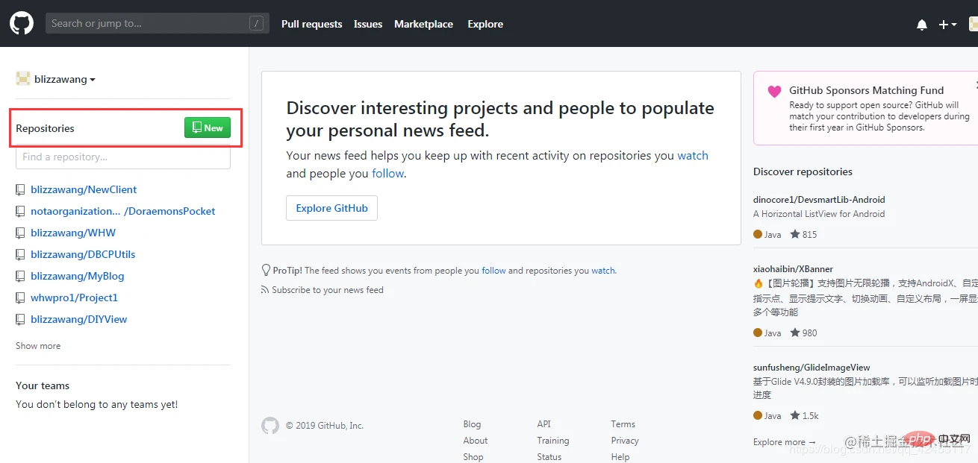Open Issues in the top navigation
The height and width of the screenshot is (463, 978).
[x=367, y=24]
